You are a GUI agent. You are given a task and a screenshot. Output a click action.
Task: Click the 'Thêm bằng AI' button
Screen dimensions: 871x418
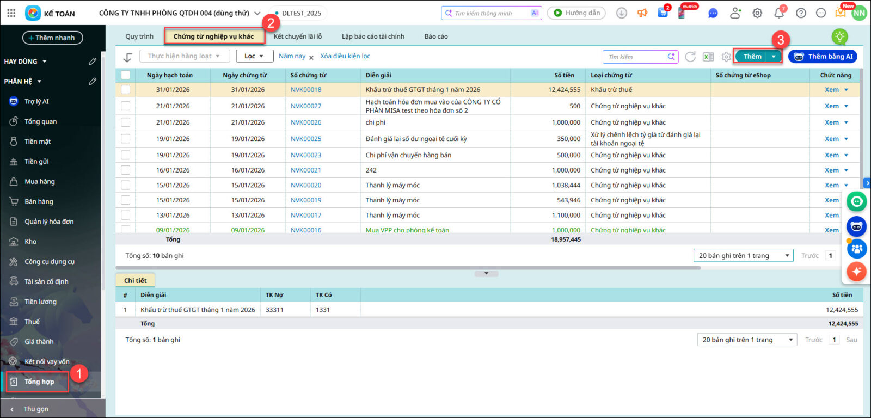(823, 57)
